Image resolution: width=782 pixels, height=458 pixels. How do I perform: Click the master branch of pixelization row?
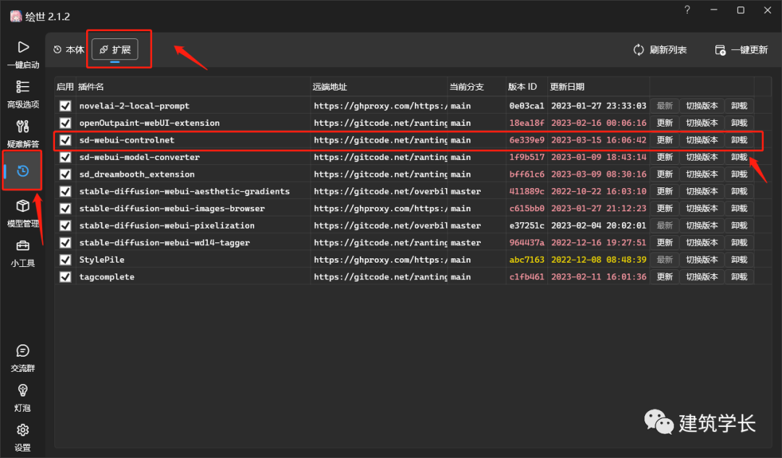tap(466, 225)
